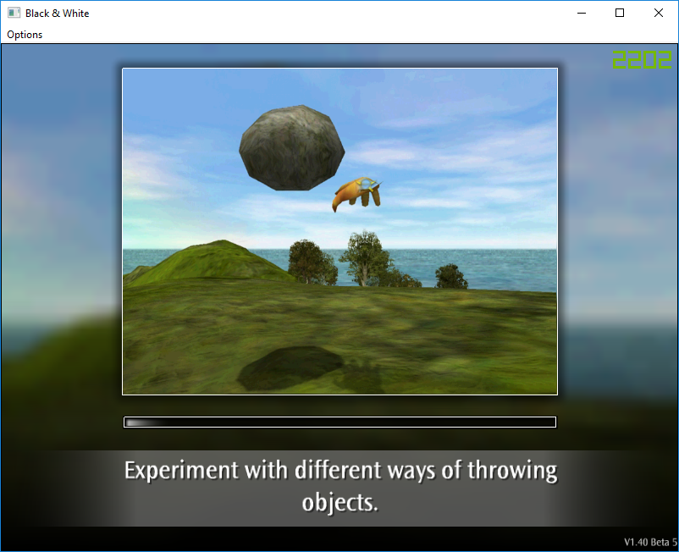Viewport: 679px width, 552px height.
Task: Close the Black & White window
Action: tap(659, 13)
